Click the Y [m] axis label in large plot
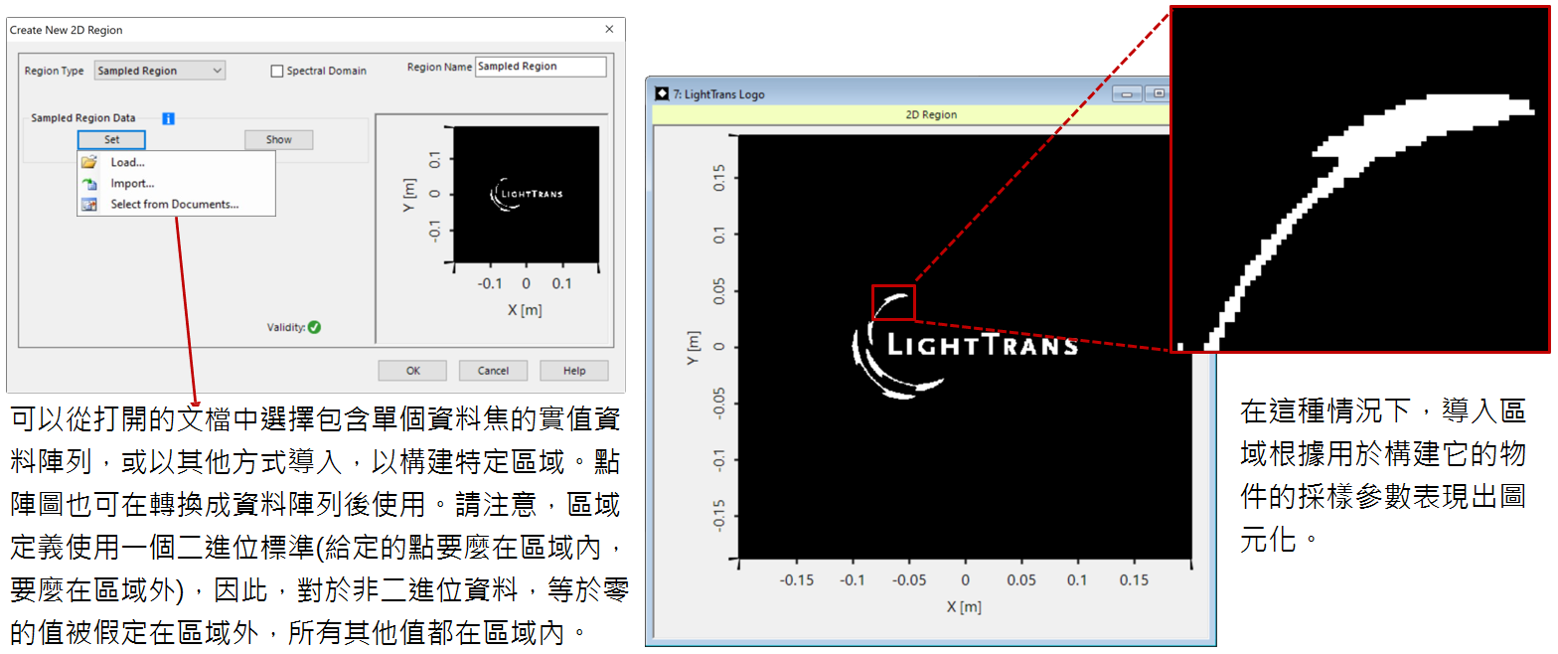 694,347
